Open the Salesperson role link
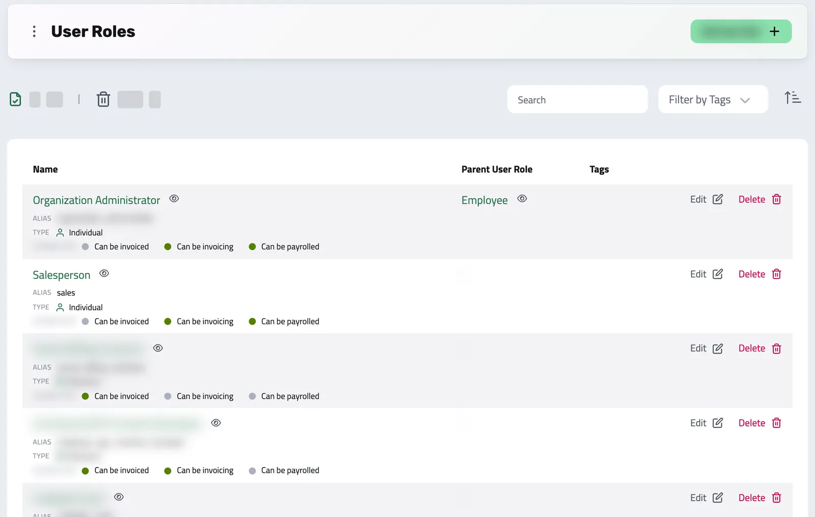Screen dimensions: 815x517 tap(62, 275)
